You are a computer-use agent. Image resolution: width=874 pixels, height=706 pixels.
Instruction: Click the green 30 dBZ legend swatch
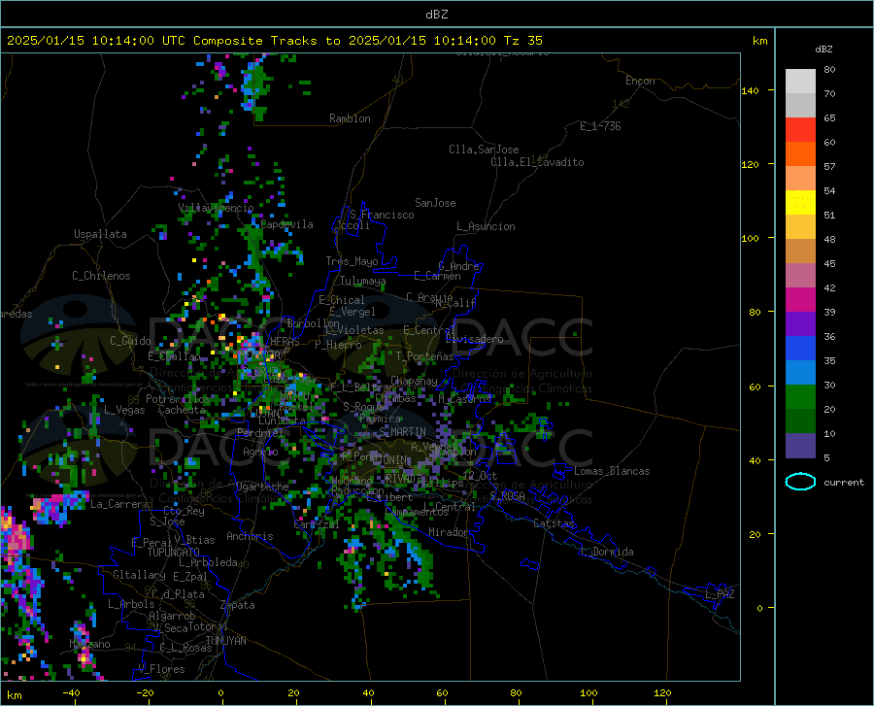click(800, 397)
